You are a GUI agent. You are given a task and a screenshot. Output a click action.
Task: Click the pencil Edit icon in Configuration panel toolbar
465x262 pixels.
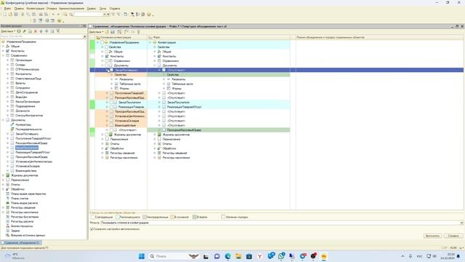pos(24,31)
